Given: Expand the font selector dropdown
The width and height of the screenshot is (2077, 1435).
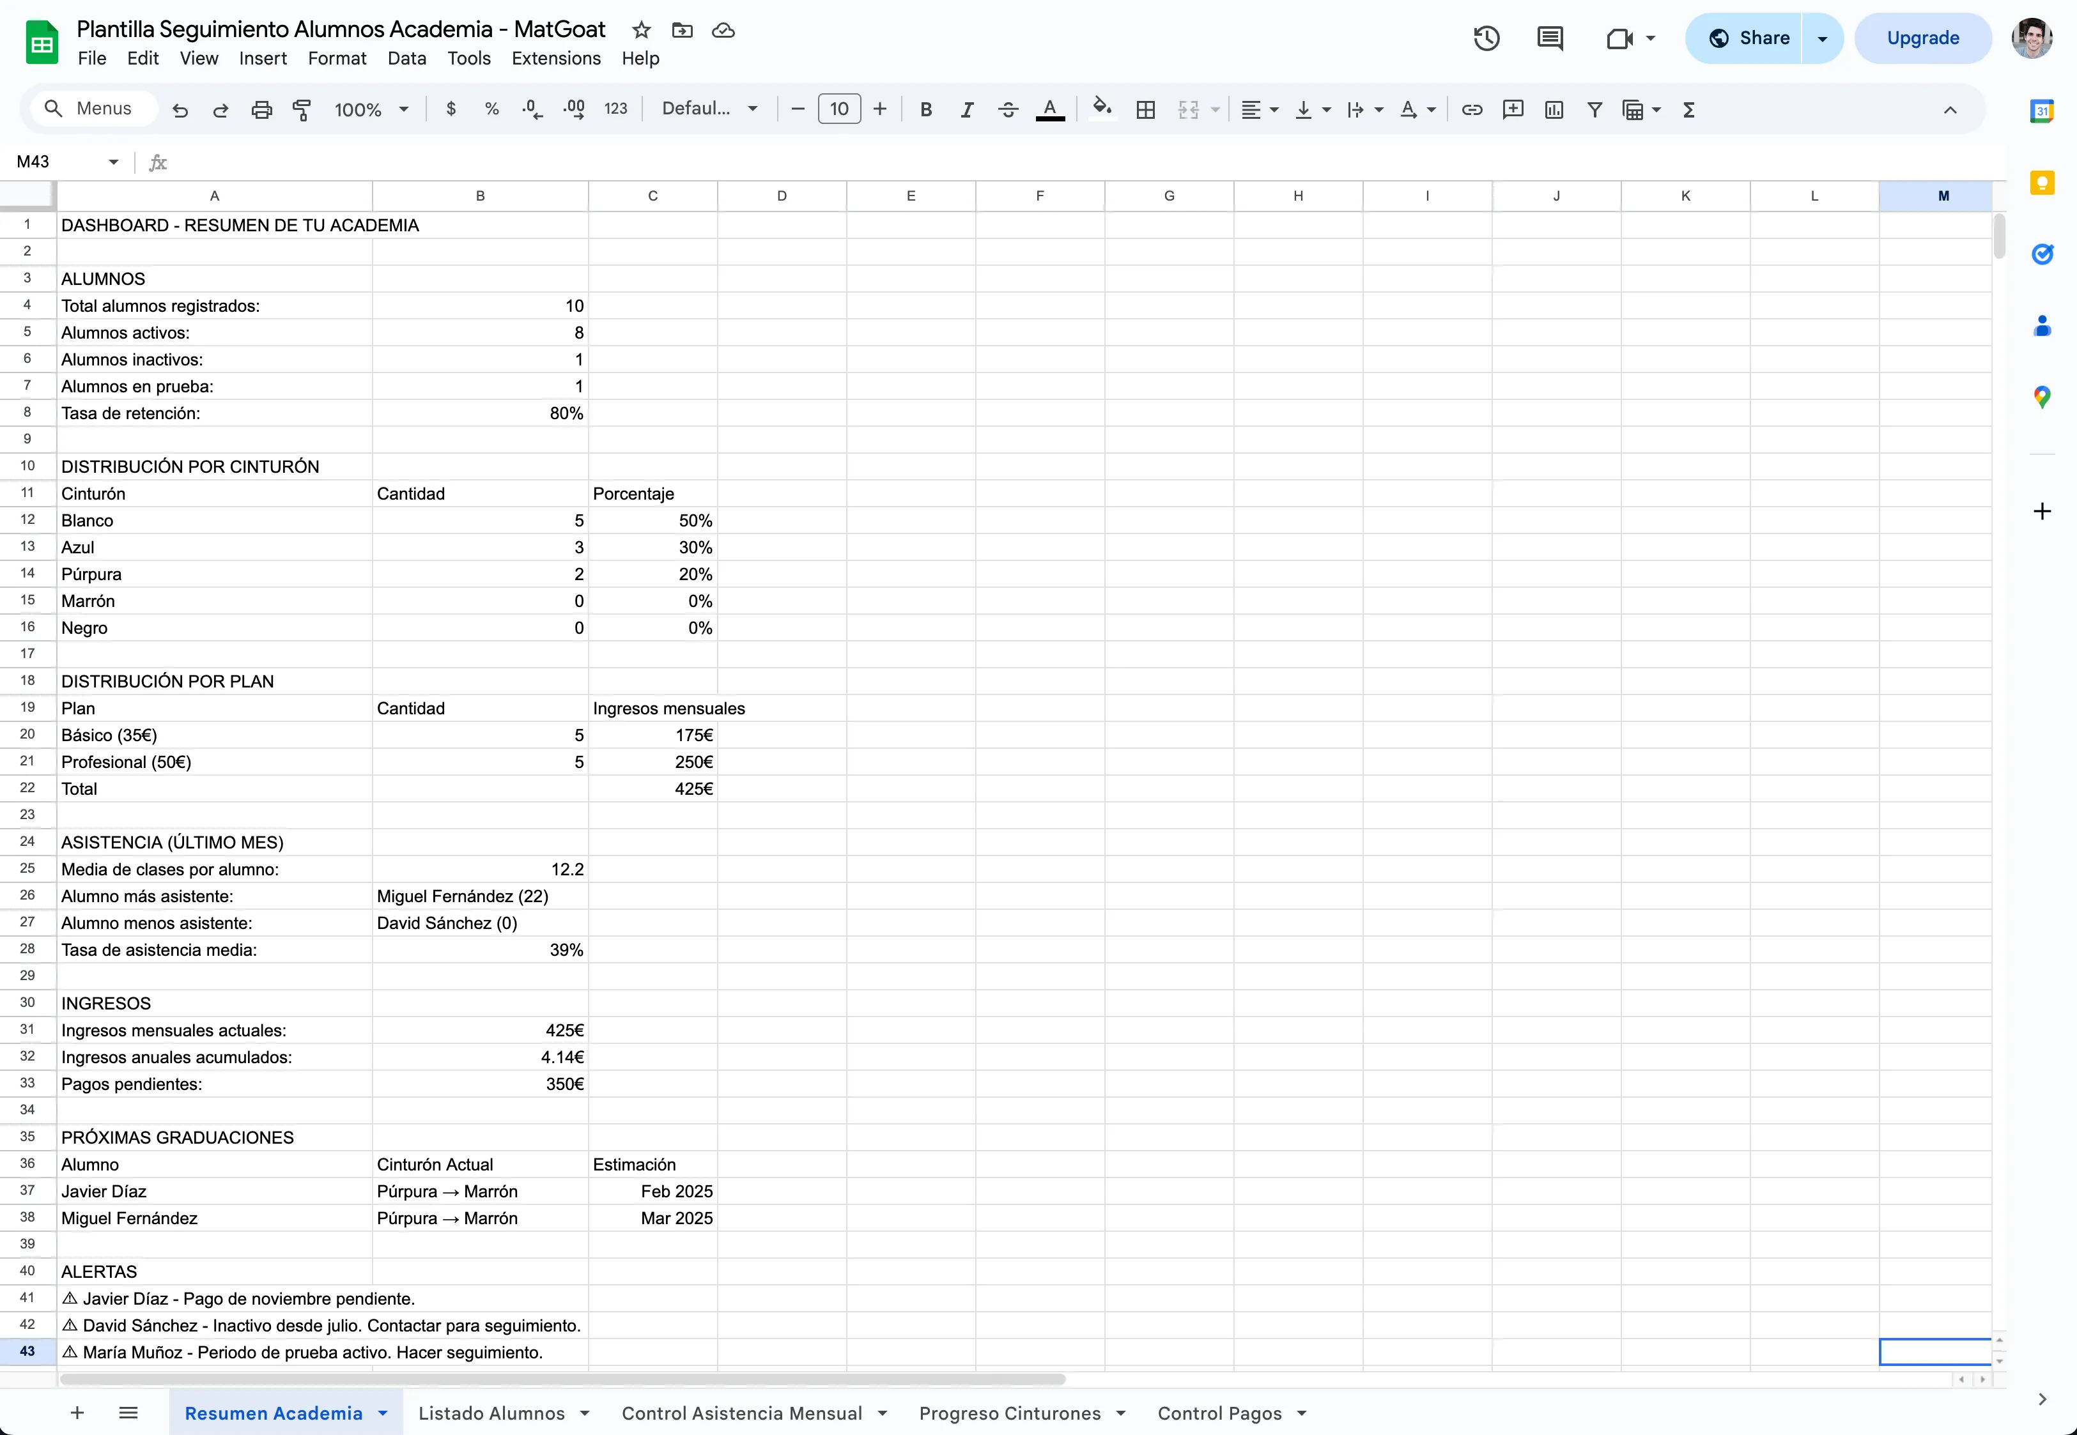Looking at the screenshot, I should click(x=753, y=108).
